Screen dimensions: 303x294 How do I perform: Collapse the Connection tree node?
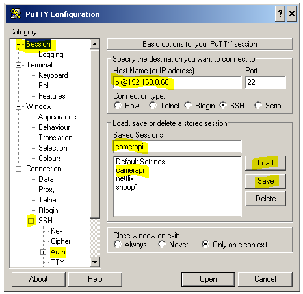tap(19, 169)
